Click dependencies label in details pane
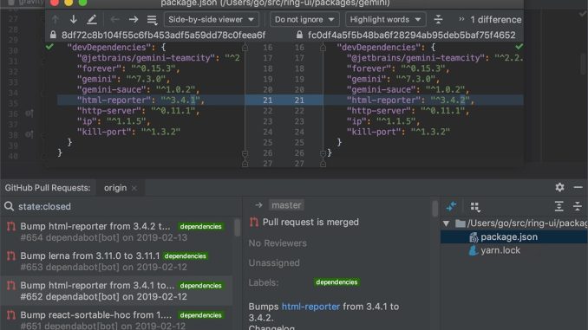Screen dimensions: 588x330 point(336,282)
